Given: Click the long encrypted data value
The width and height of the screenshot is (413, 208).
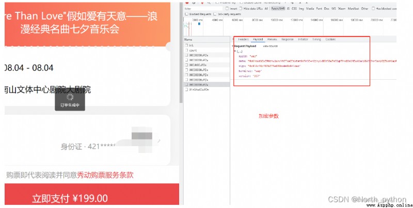Looking at the screenshot, I should (322, 61).
